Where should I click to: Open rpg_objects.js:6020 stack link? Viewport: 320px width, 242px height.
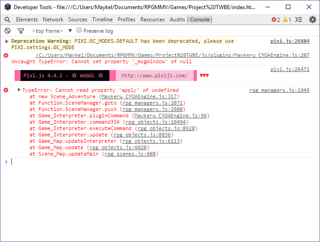pos(118,147)
